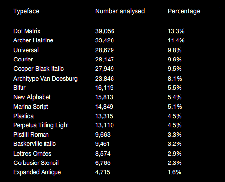Click the Universal typeface entry
The height and width of the screenshot is (182, 225).
click(x=26, y=50)
